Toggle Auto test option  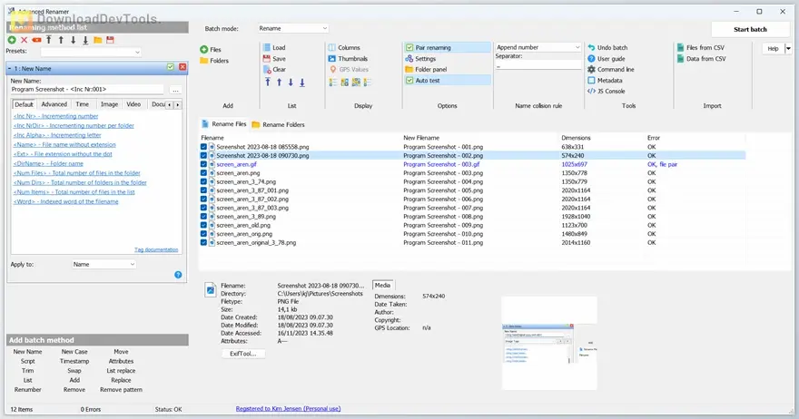pyautogui.click(x=447, y=81)
